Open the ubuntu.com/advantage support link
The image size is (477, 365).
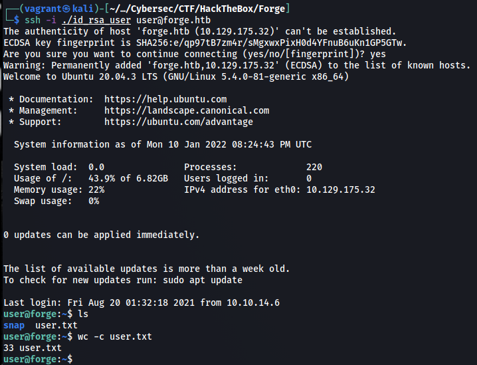click(x=179, y=122)
